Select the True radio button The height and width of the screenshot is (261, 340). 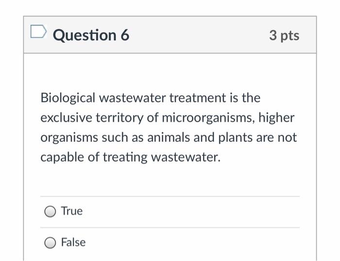[x=50, y=211]
